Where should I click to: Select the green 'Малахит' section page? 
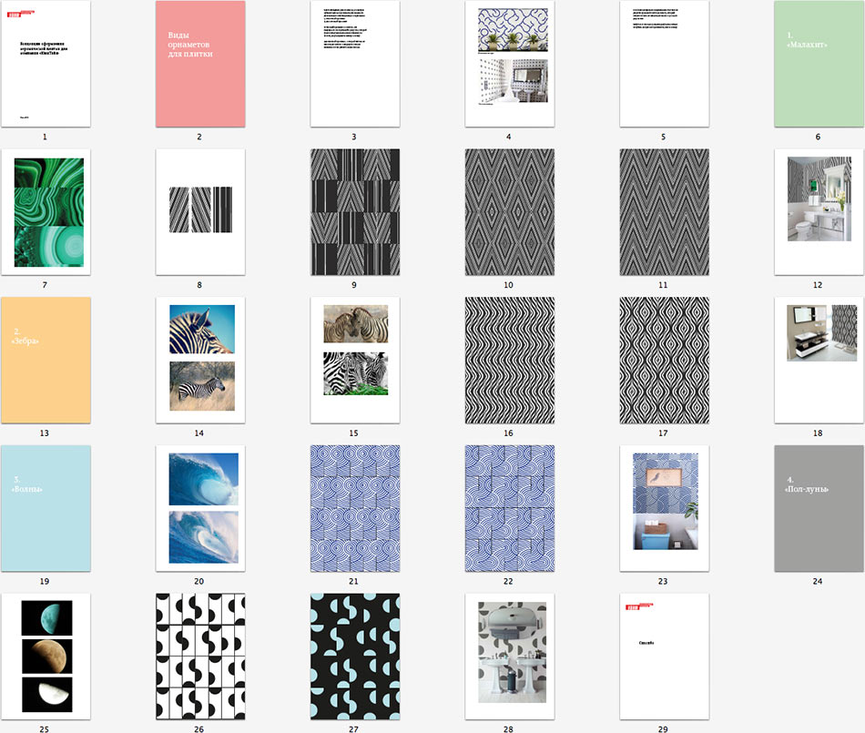[819, 64]
